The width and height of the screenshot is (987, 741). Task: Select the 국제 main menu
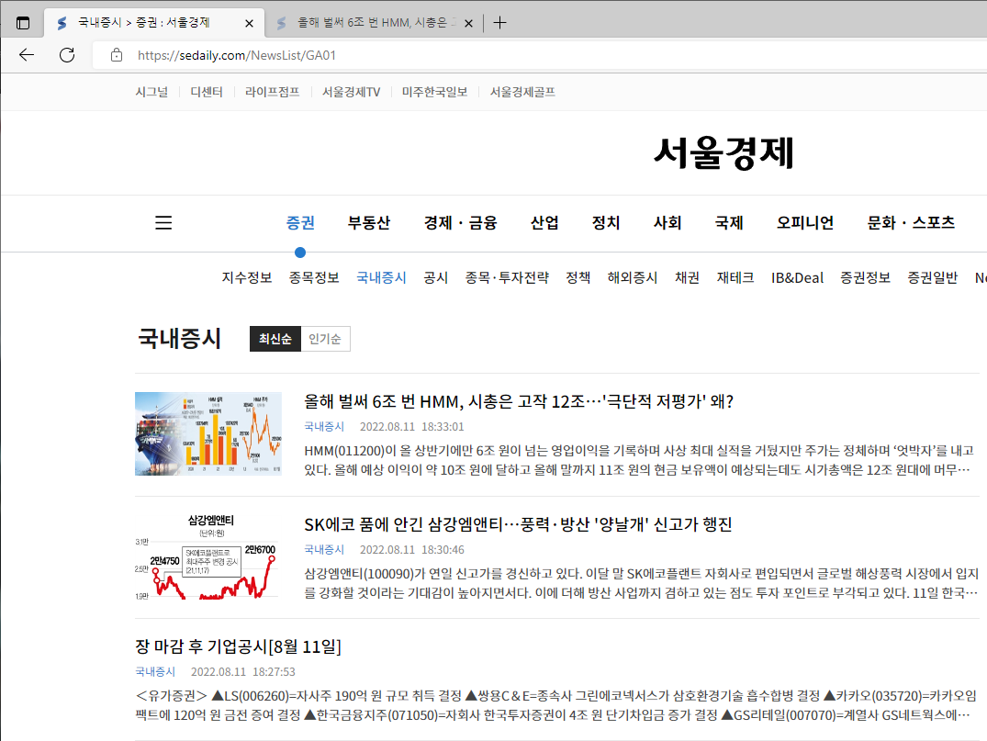(x=729, y=222)
